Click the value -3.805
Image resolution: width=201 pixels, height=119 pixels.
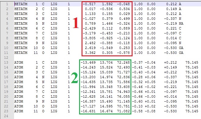[x=89, y=38]
